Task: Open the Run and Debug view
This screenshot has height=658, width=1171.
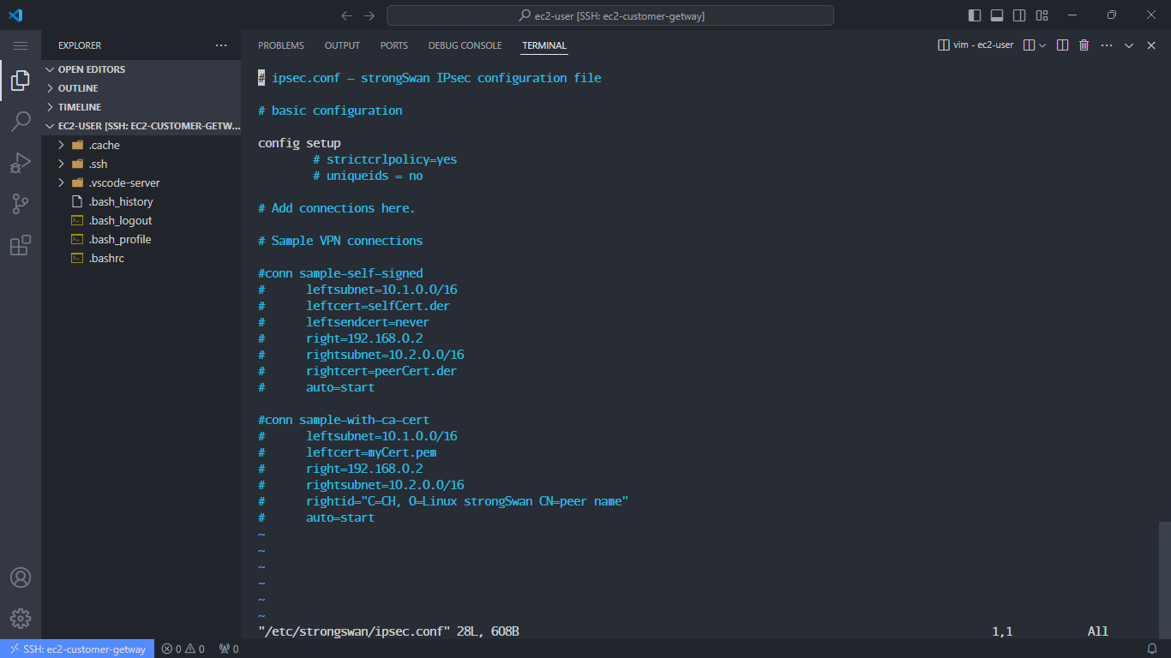Action: [21, 163]
